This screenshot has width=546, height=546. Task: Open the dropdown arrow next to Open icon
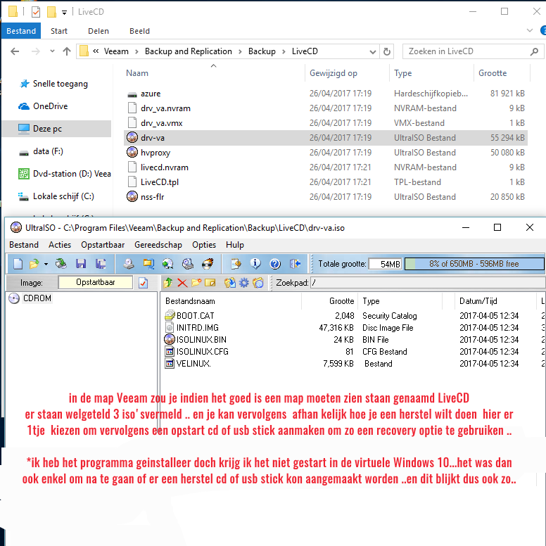tap(46, 264)
